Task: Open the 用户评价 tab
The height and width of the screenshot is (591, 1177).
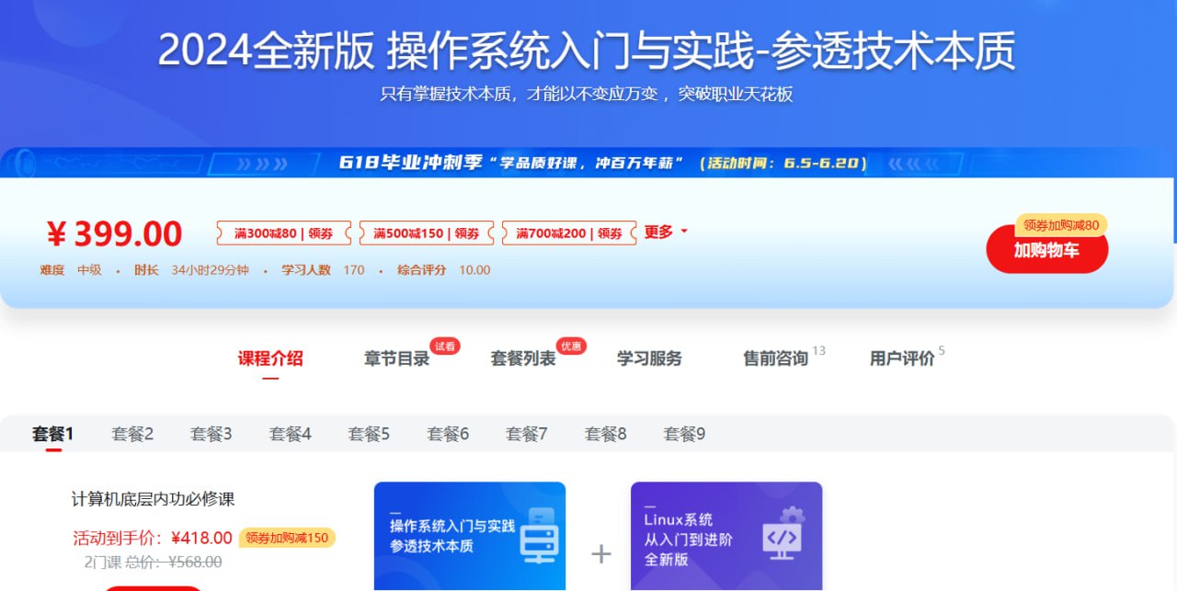Action: pos(902,358)
